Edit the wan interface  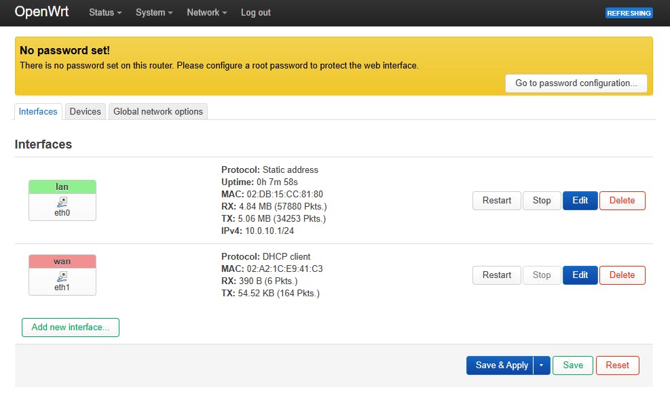(x=580, y=275)
